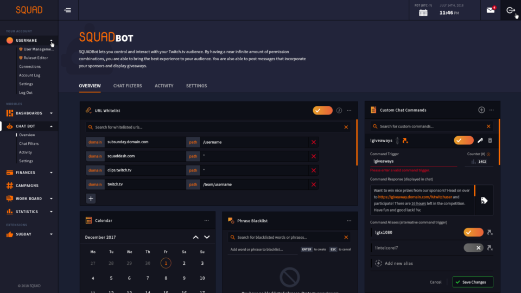Open the calendar icon in top bar
The height and width of the screenshot is (293, 521).
423,12
